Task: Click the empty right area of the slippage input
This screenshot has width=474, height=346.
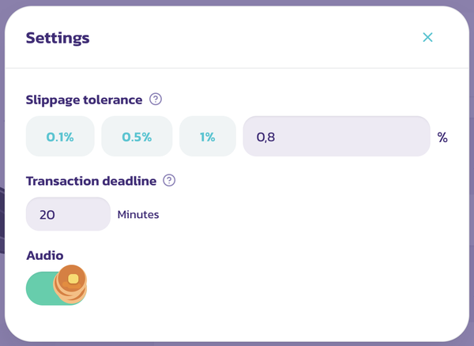Action: [x=363, y=137]
